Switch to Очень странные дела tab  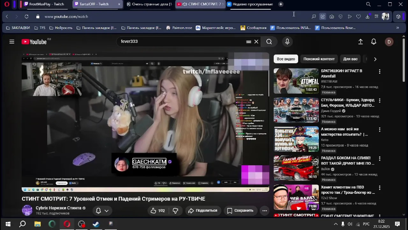click(x=149, y=4)
